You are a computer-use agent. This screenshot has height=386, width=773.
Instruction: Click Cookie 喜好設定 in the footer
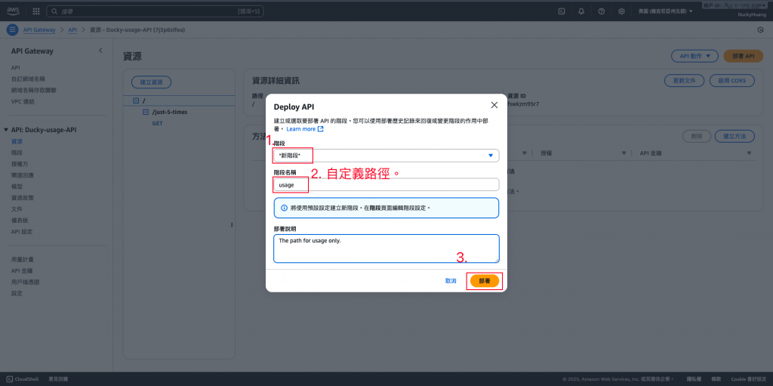tap(748, 379)
